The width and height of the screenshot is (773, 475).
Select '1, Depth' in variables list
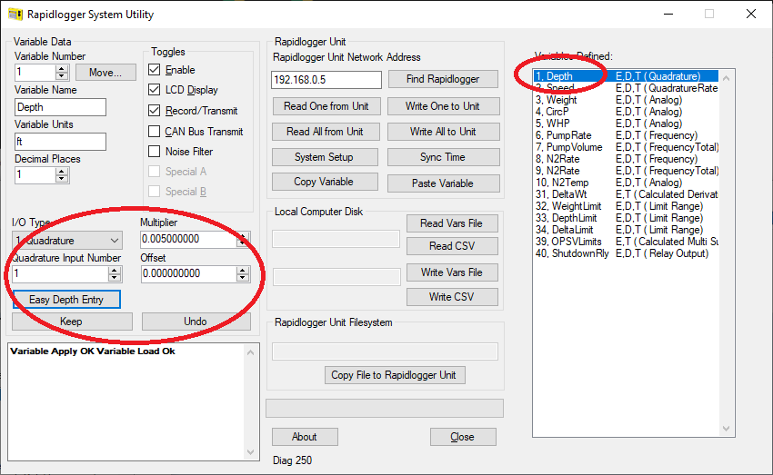pyautogui.click(x=626, y=76)
